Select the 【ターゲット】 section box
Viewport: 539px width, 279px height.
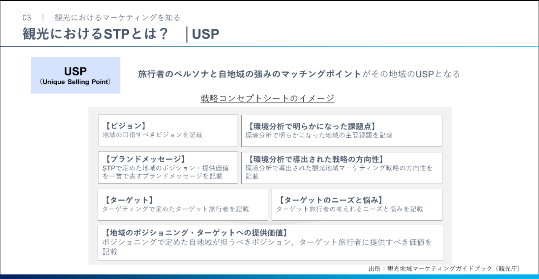point(183,204)
